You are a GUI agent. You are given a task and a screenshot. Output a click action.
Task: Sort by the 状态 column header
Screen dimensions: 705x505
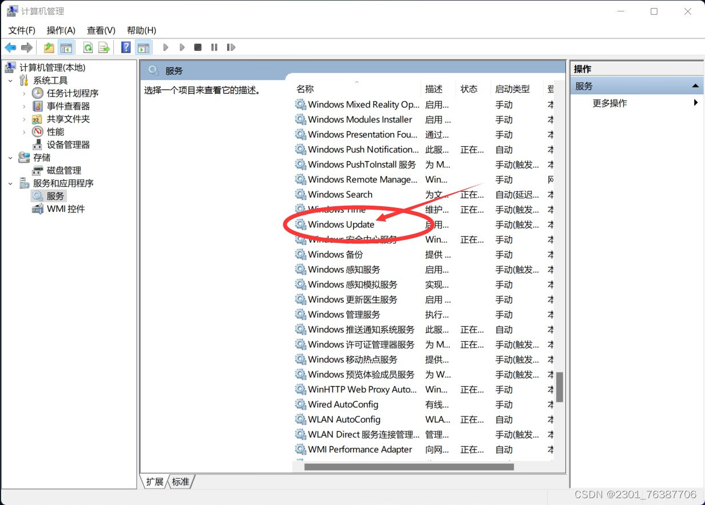(473, 89)
